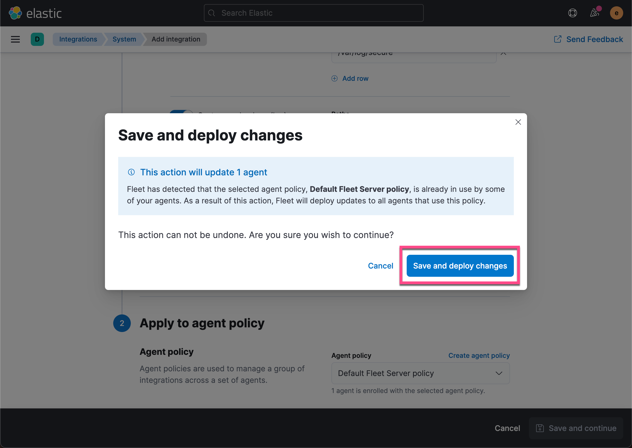
Task: Open Create agent policy link
Action: point(479,355)
